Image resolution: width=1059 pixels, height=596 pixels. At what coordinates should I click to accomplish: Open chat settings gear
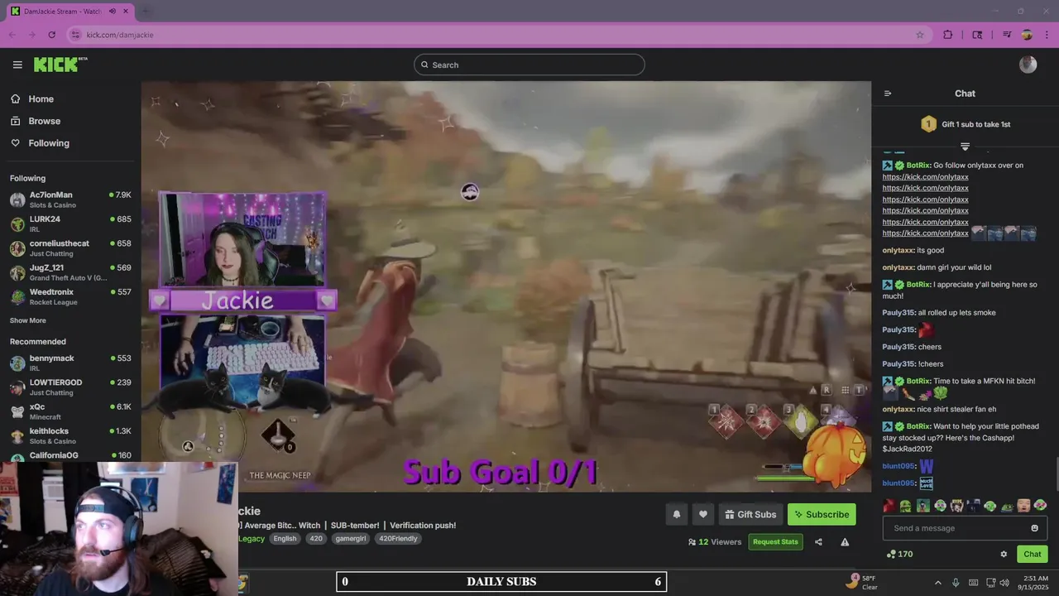click(x=1004, y=554)
